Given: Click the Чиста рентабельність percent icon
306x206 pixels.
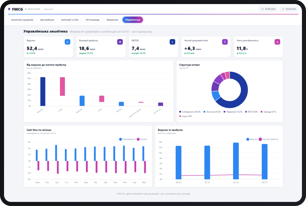Looking at the screenshot, I should pos(277,42).
